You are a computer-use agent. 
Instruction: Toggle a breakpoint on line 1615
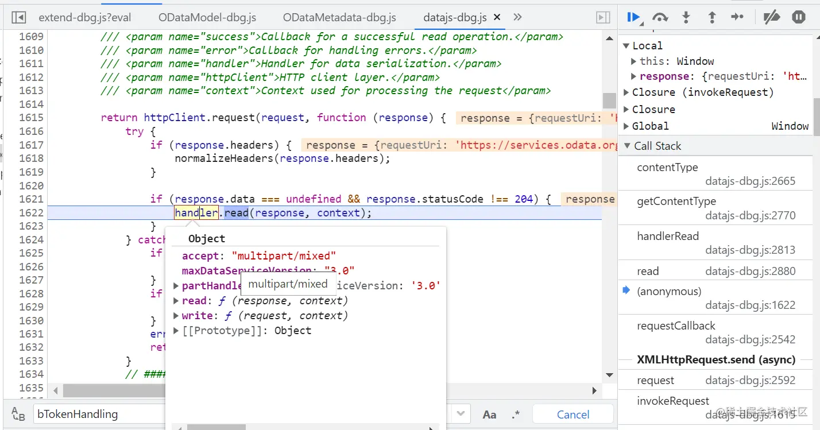(31, 117)
